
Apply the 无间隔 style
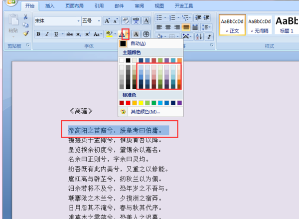pos(260,25)
